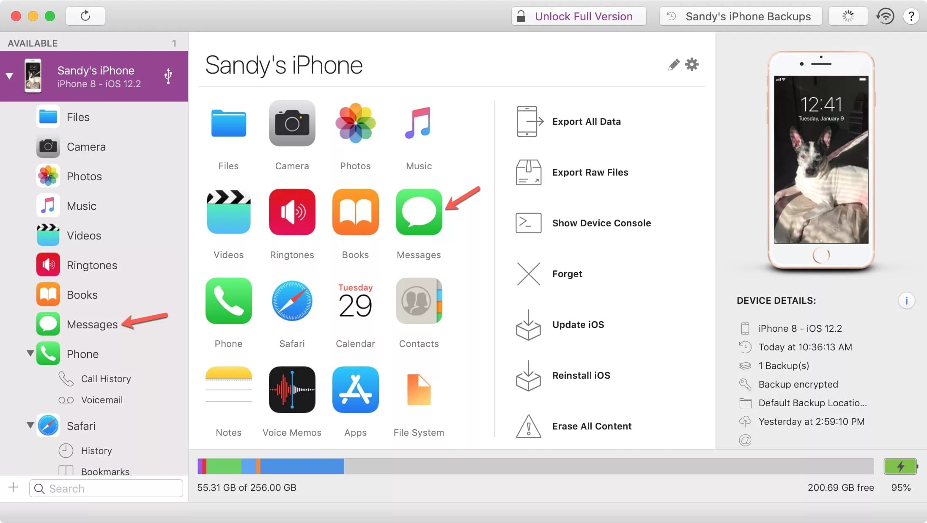The image size is (927, 523).
Task: Click Export All Data button
Action: click(x=586, y=121)
